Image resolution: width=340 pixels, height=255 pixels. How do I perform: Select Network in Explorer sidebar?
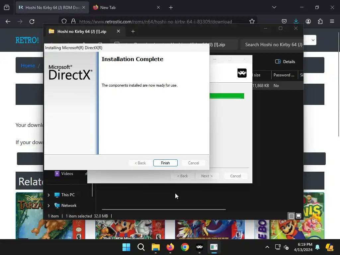[x=69, y=205]
